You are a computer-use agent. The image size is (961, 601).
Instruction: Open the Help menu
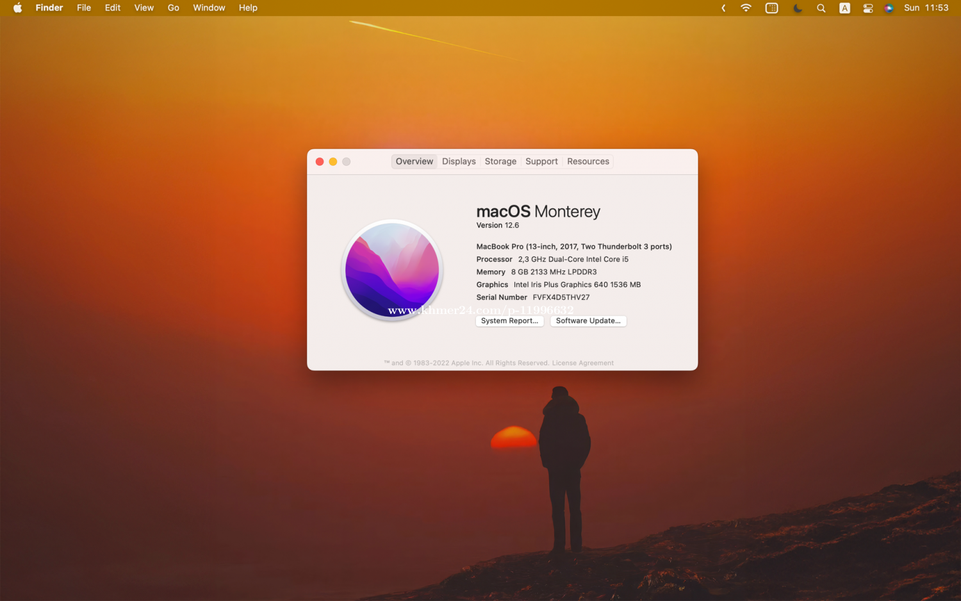248,8
